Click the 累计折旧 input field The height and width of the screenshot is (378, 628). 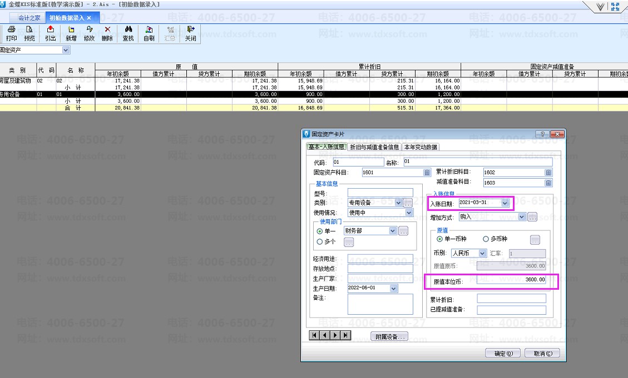point(511,299)
